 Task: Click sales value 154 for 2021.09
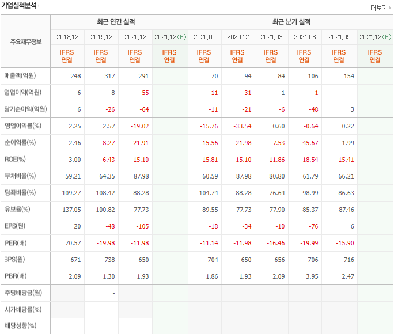point(348,76)
